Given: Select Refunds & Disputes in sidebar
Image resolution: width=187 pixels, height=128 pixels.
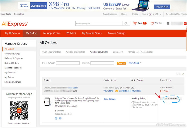Looking at the screenshot, I should (13, 58).
